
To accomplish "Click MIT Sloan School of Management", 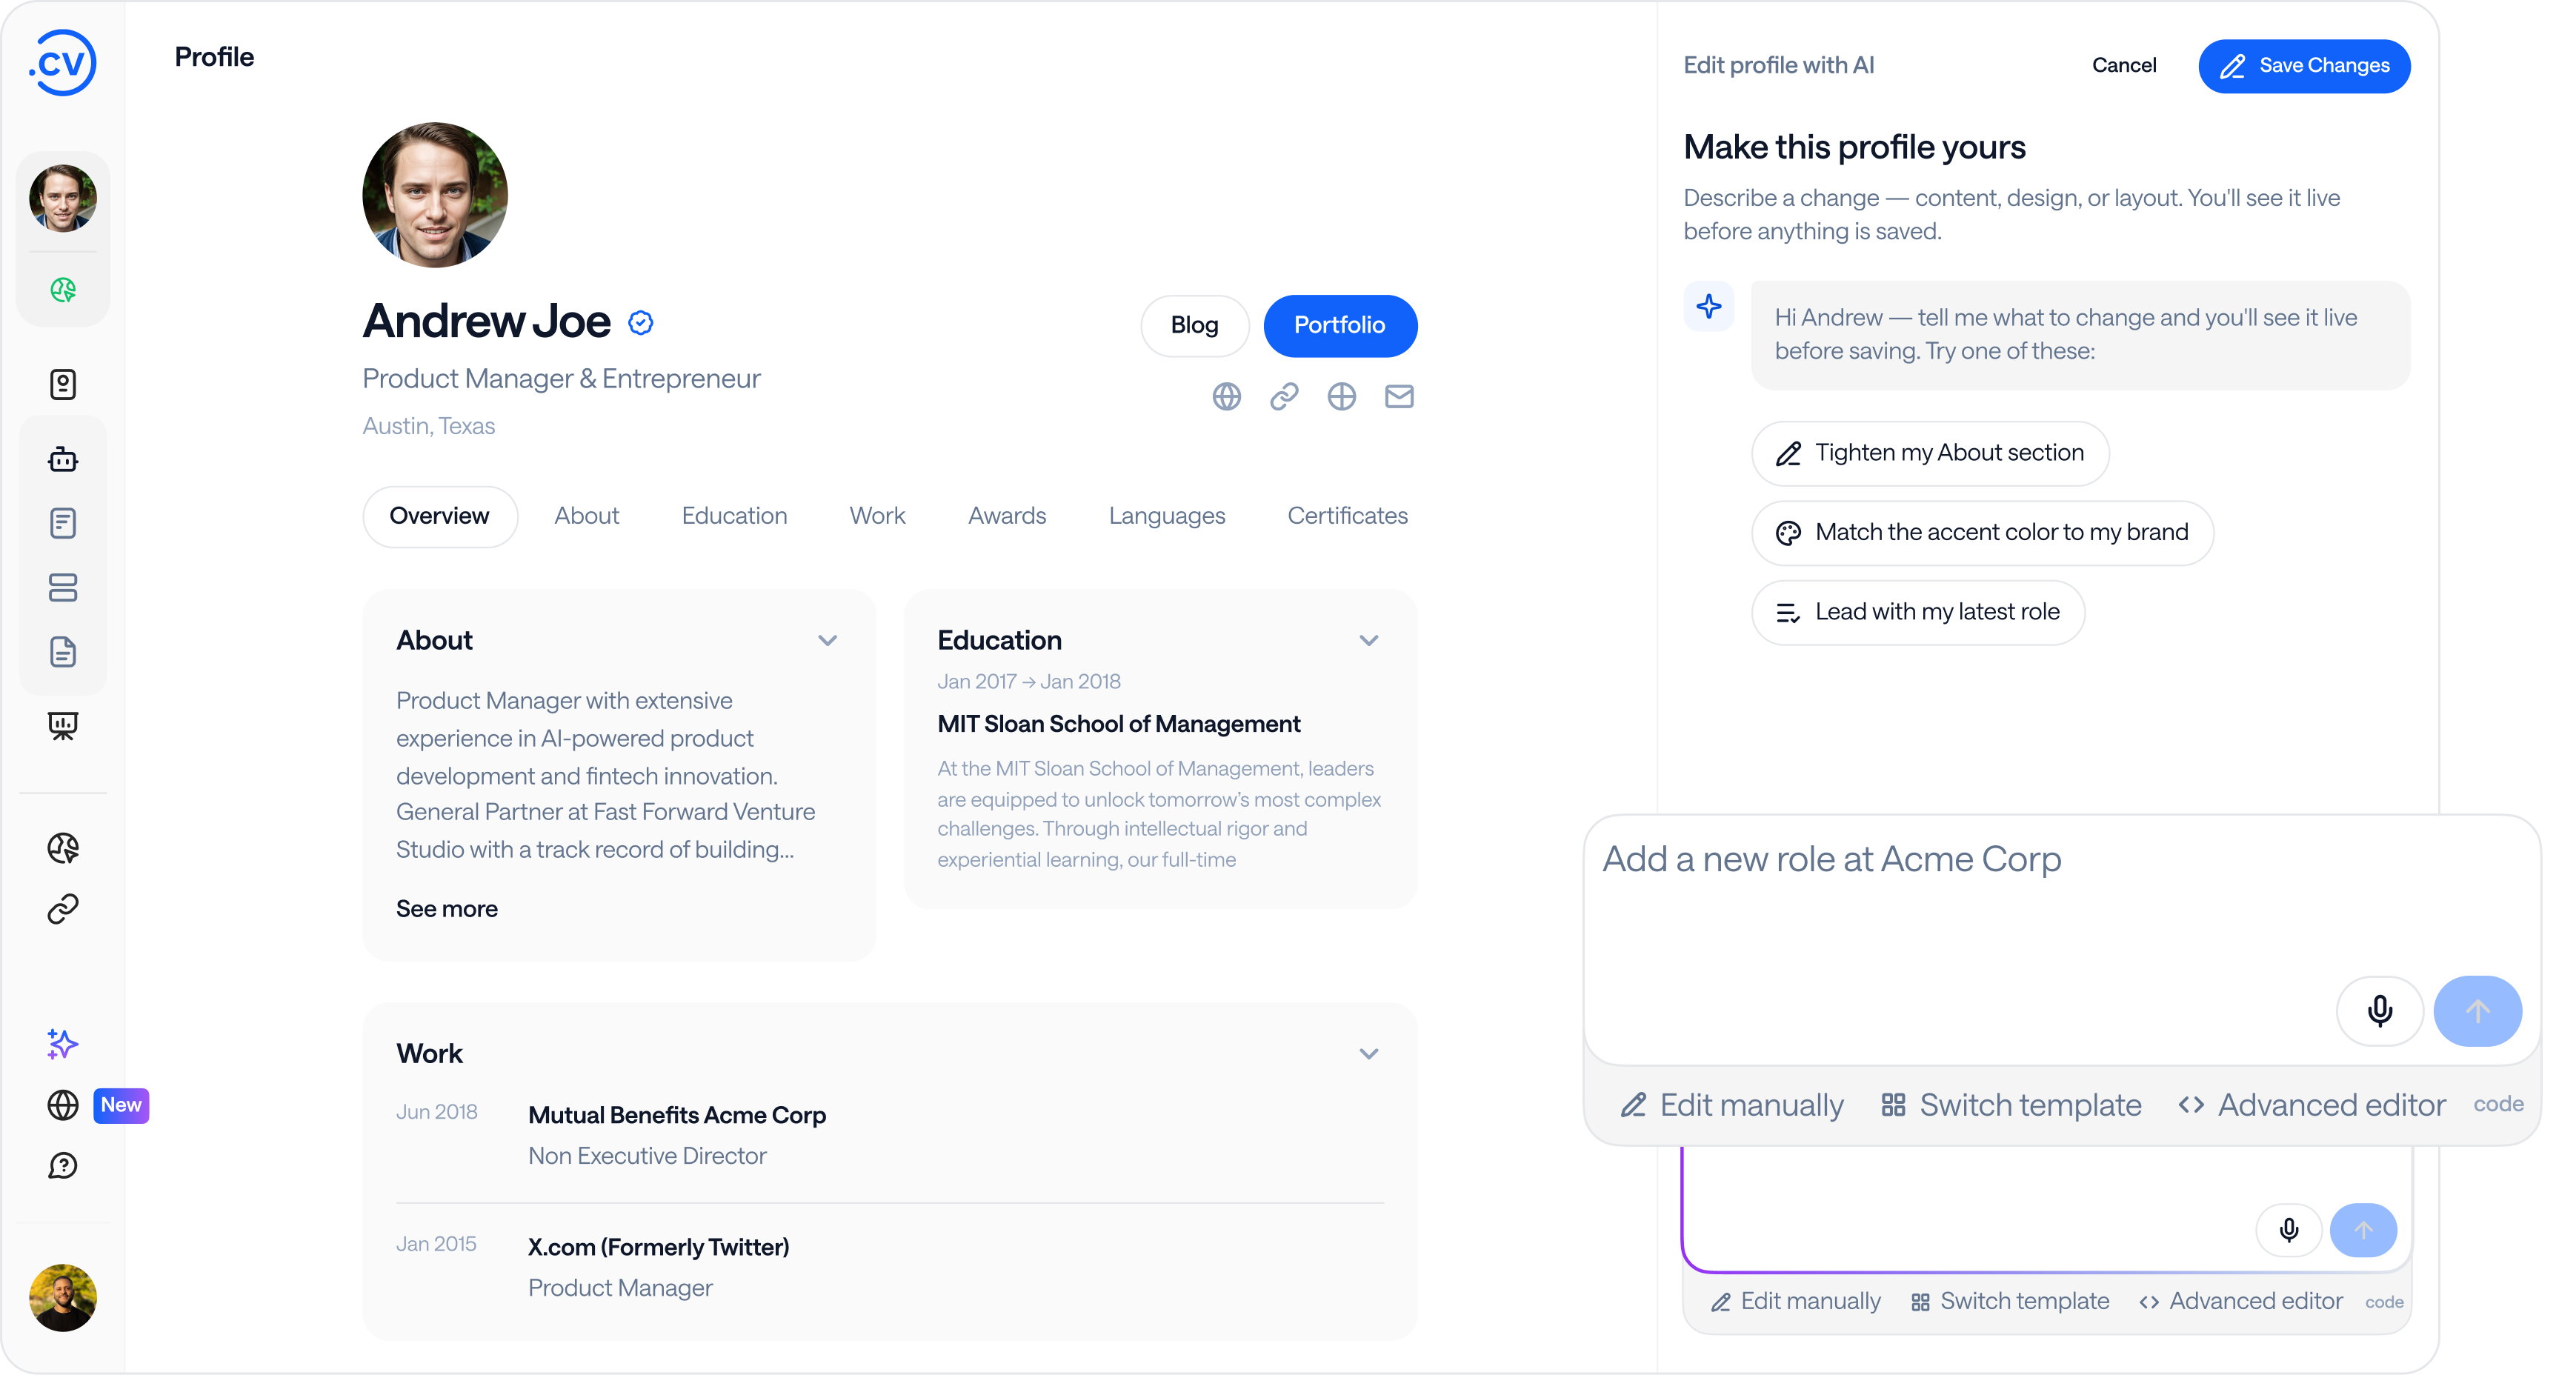I will pyautogui.click(x=1119, y=724).
